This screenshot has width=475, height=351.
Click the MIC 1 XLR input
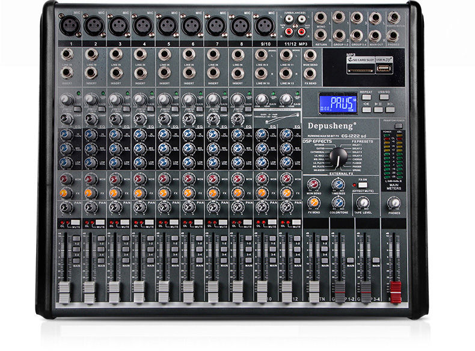click(x=70, y=26)
